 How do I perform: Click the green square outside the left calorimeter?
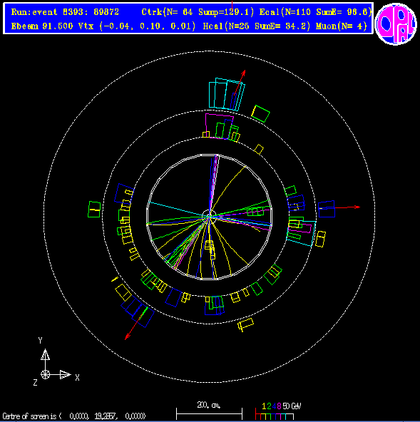(94, 209)
